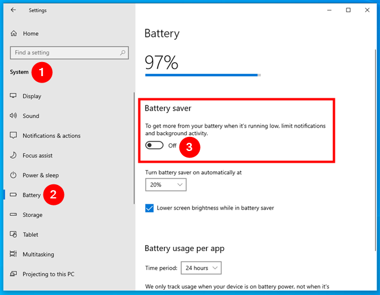Click the Multitasking icon
This screenshot has width=380, height=295.
point(13,254)
